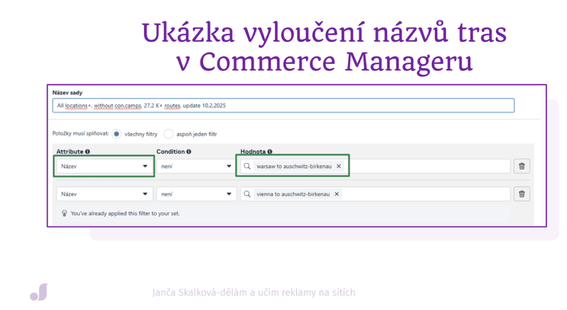Screen dimensions: 567x310
Task: Click the Condition info icon
Action: [189, 151]
